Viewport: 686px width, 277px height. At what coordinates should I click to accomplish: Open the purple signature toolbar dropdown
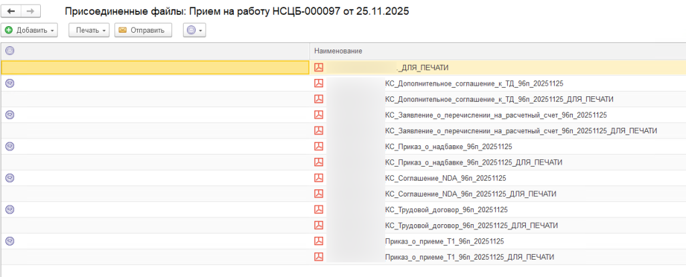pyautogui.click(x=194, y=30)
